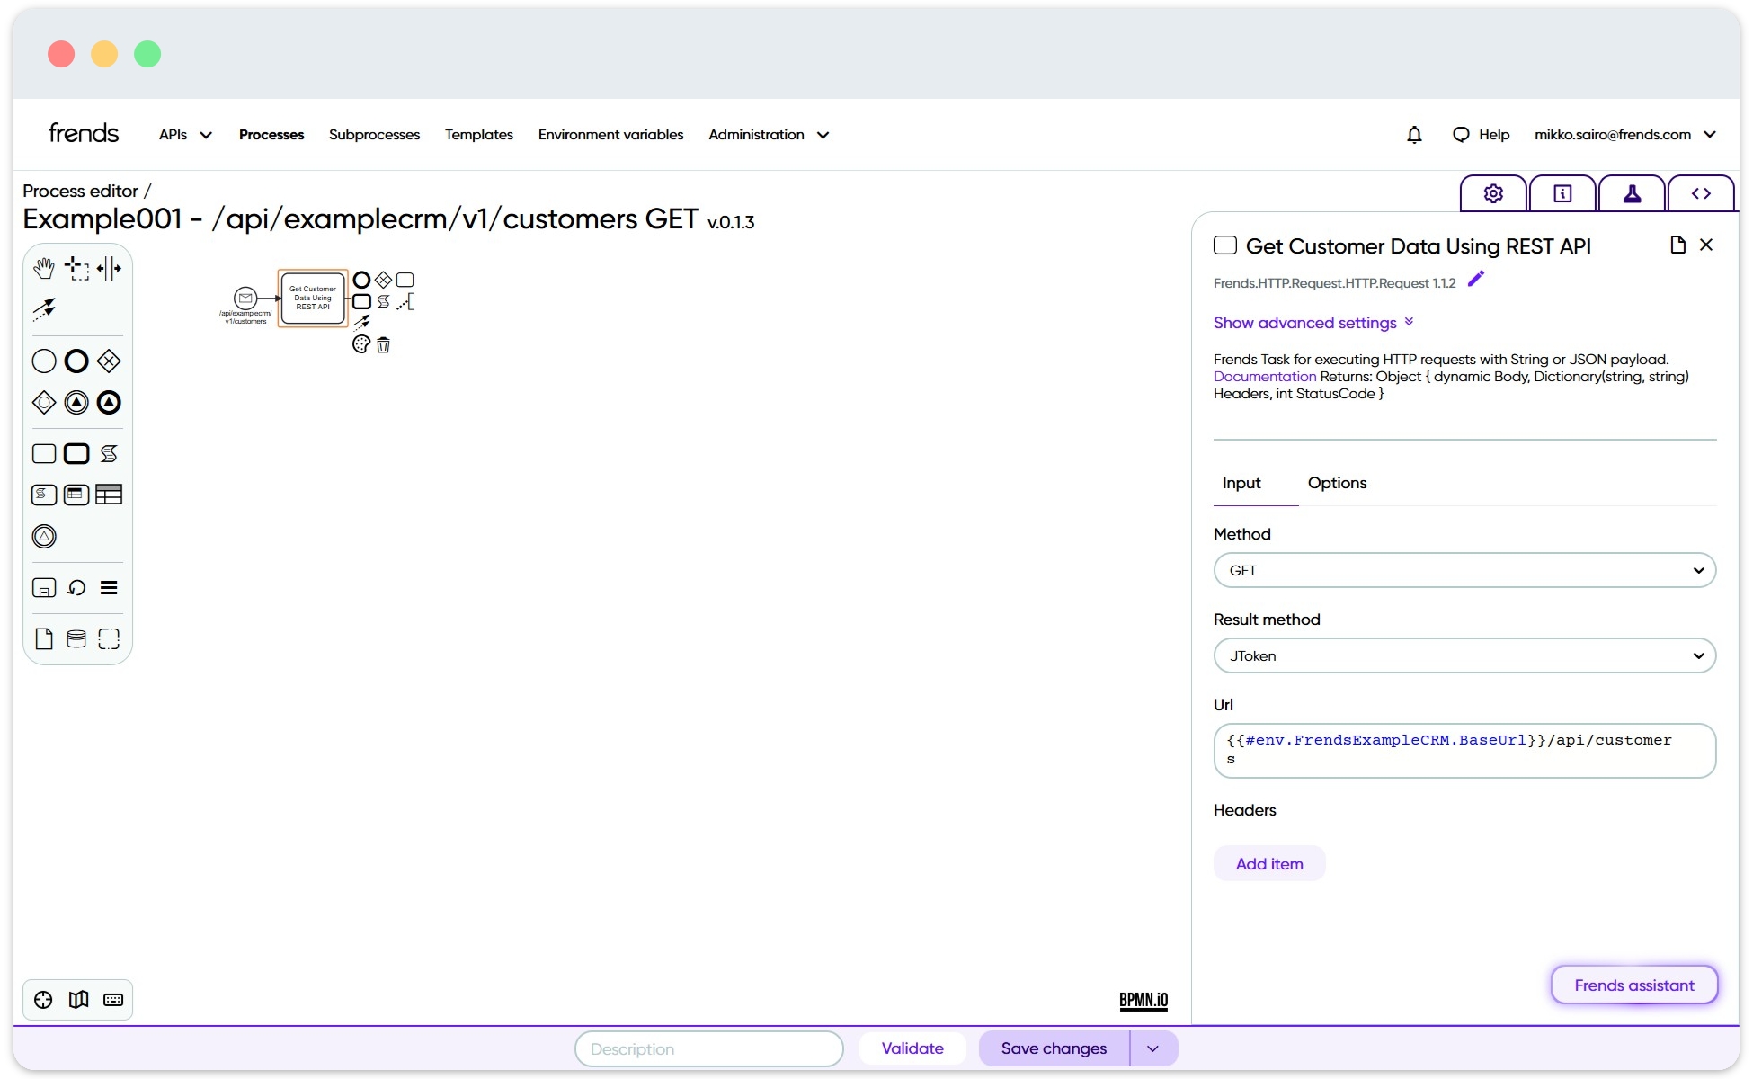This screenshot has width=1753, height=1079.
Task: Open the test flask panel
Action: pos(1632,192)
